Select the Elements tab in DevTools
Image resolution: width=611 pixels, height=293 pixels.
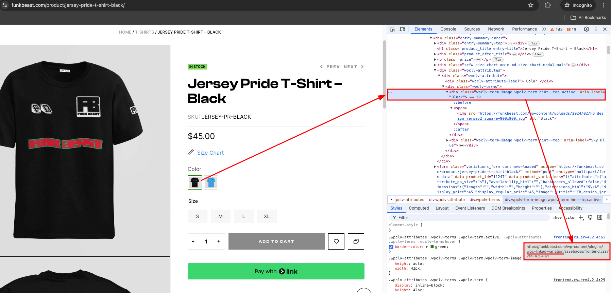coord(423,29)
